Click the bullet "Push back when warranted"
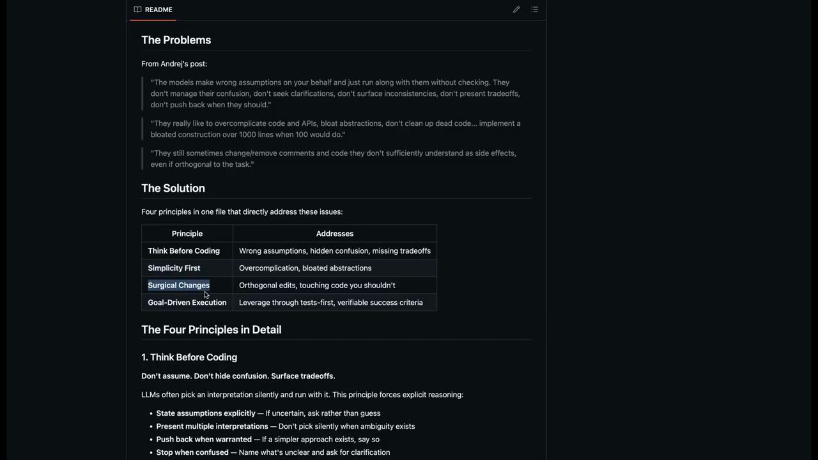The width and height of the screenshot is (818, 460). click(268, 440)
